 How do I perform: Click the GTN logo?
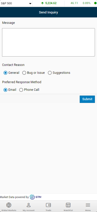35,197
